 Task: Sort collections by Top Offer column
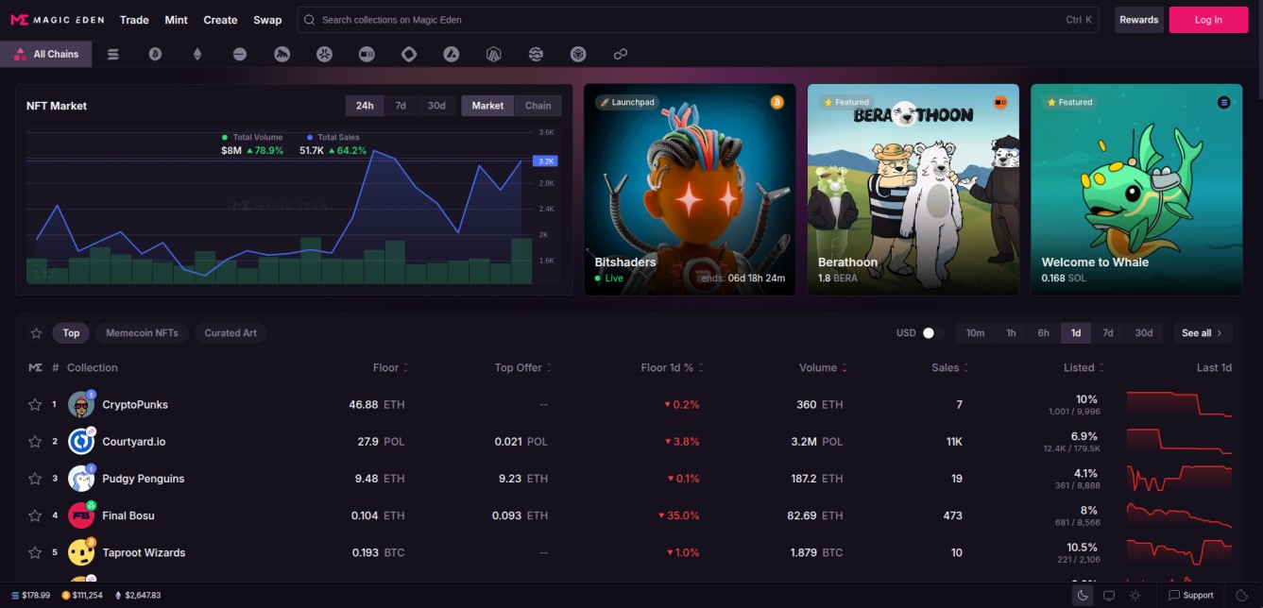[523, 367]
